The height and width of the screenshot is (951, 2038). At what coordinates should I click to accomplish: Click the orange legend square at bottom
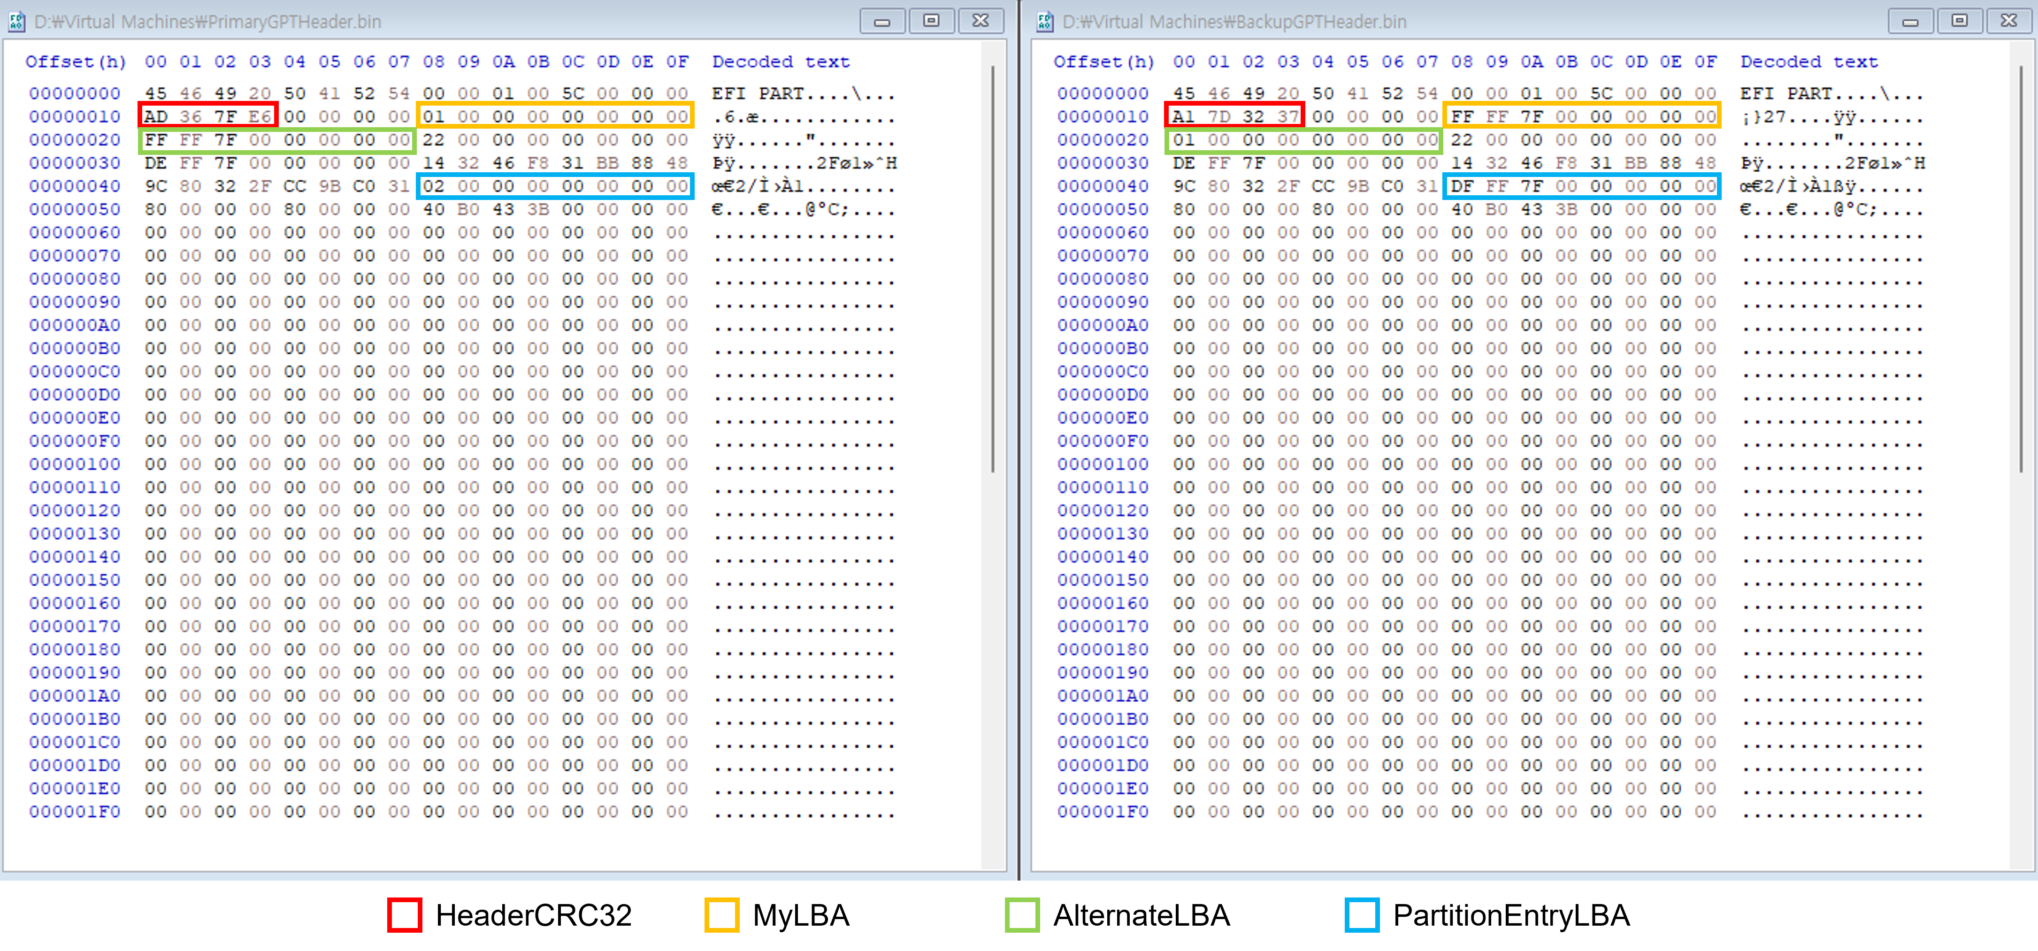(721, 914)
